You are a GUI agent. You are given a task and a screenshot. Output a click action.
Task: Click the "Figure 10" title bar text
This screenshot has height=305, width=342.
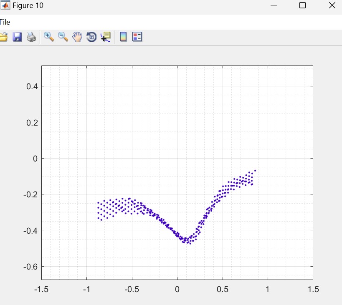pyautogui.click(x=28, y=5)
